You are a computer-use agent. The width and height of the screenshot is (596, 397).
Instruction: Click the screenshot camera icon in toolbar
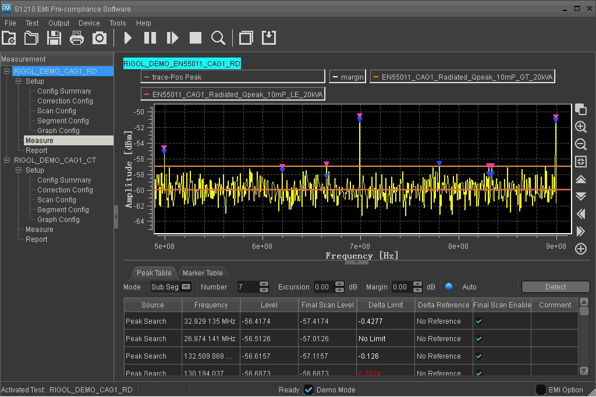point(100,38)
